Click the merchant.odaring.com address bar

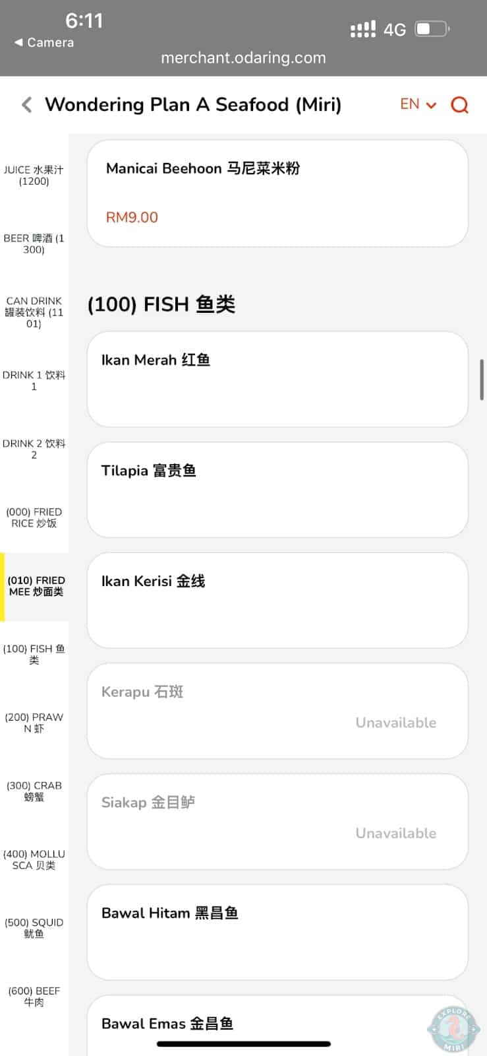click(243, 58)
